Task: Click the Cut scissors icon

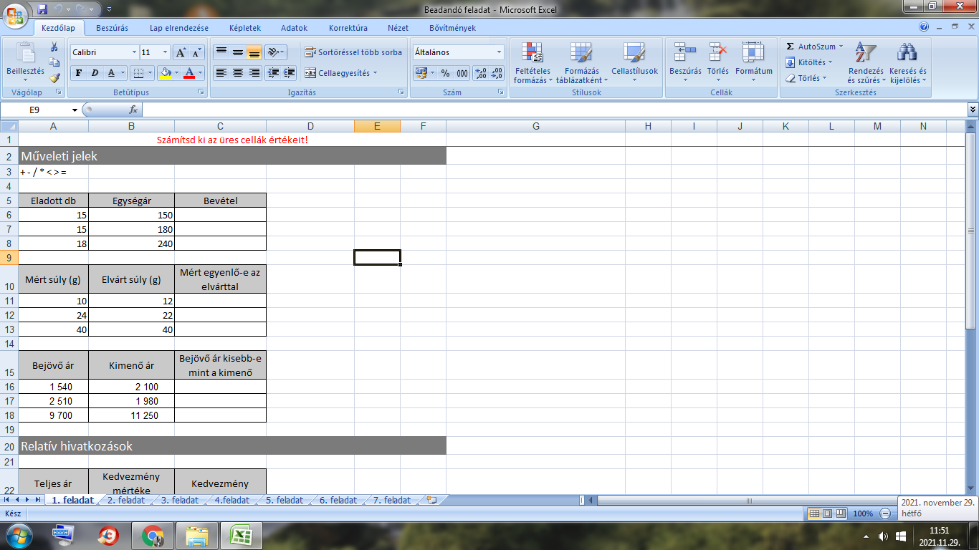Action: (x=54, y=47)
